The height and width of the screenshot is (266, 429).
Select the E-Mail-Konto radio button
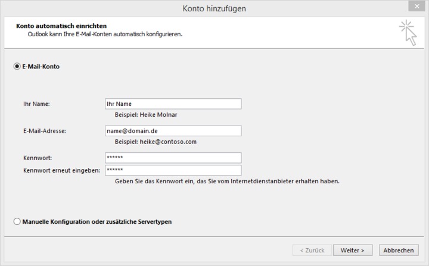pos(17,67)
